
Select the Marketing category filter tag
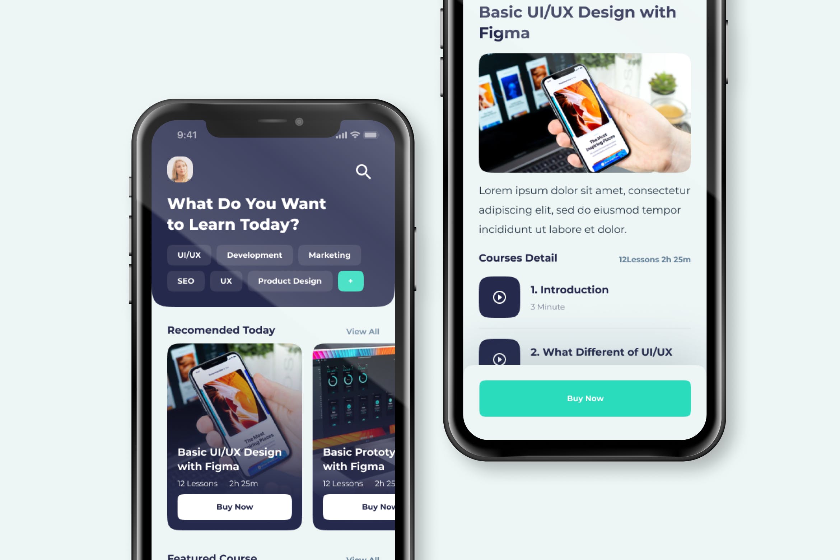tap(329, 255)
